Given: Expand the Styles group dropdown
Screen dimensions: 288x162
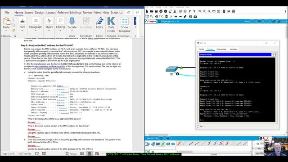Looking at the screenshot, I should coord(49,31).
